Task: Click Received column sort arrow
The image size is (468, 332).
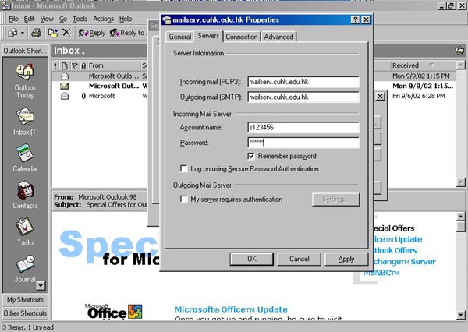Action: (431, 65)
